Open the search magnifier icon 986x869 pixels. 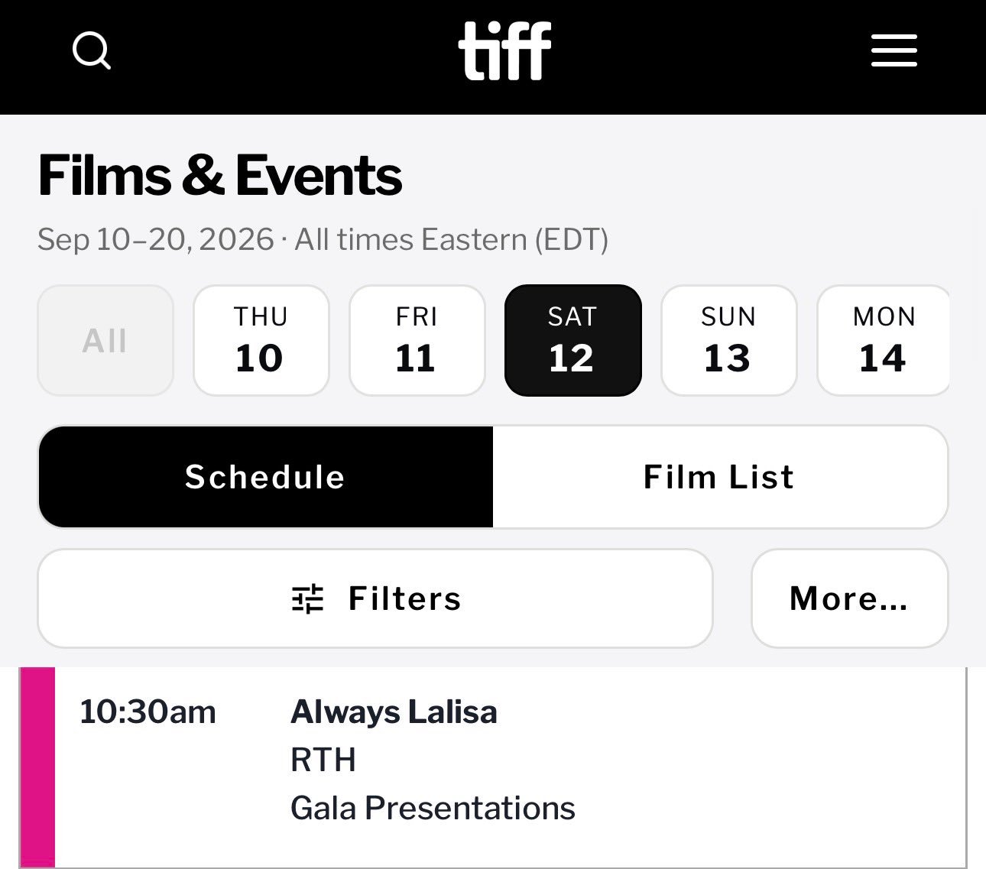[x=92, y=51]
